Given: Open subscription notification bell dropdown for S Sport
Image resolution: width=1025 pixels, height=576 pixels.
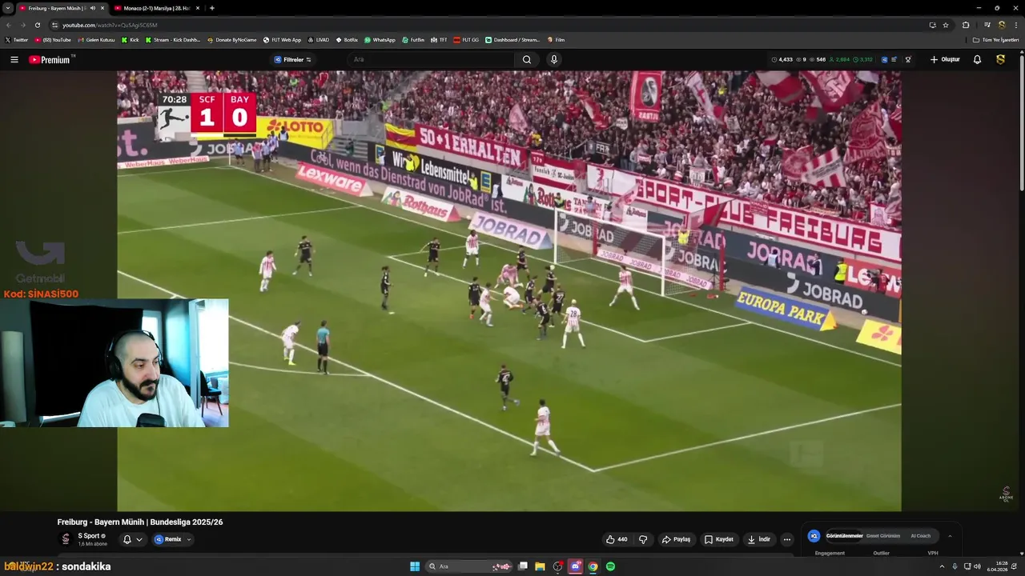Looking at the screenshot, I should click(x=132, y=539).
